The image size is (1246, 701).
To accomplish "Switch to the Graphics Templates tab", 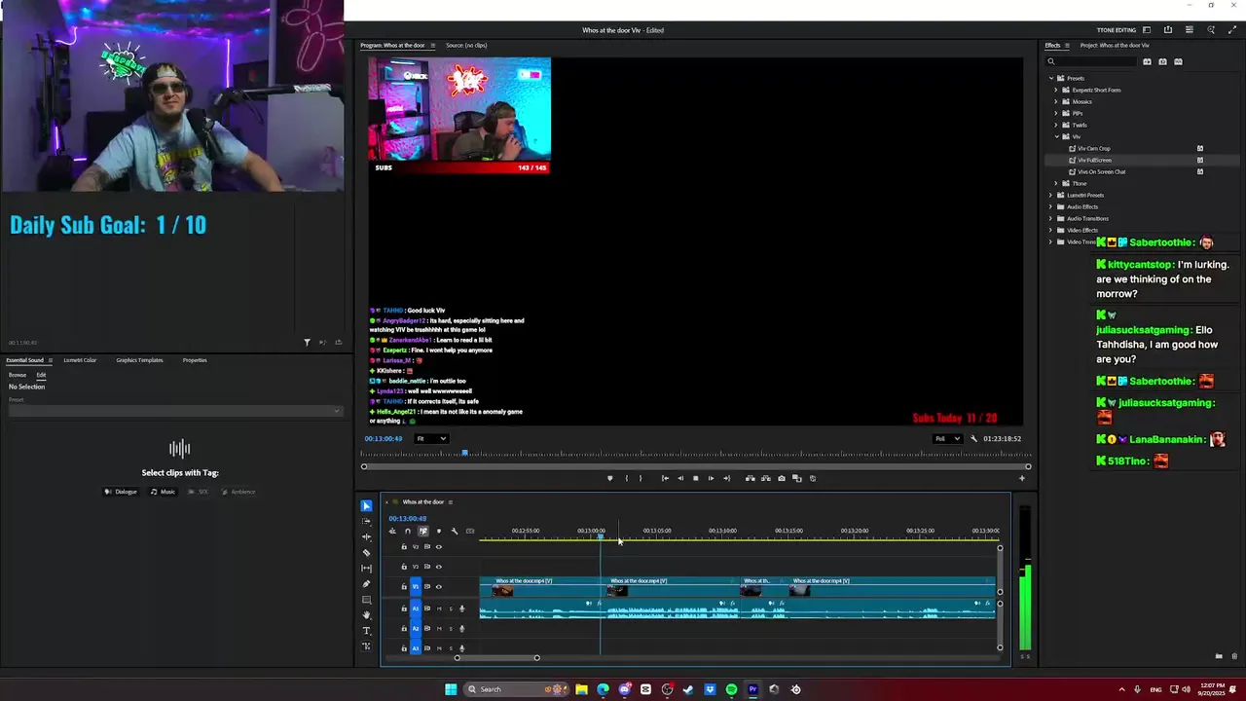I will pyautogui.click(x=139, y=360).
